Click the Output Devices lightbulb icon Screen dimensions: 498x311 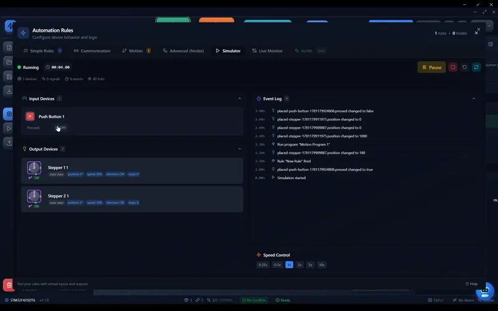pos(24,149)
